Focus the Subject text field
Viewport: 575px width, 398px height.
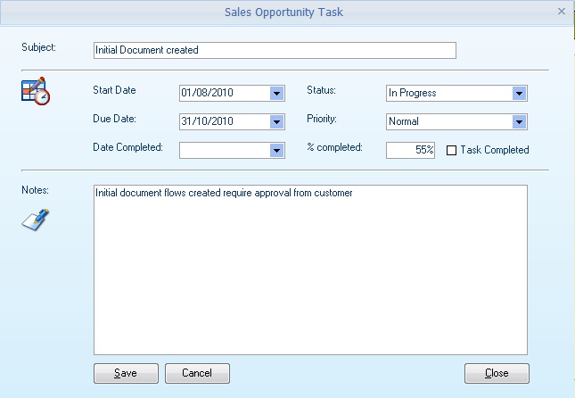tap(274, 50)
